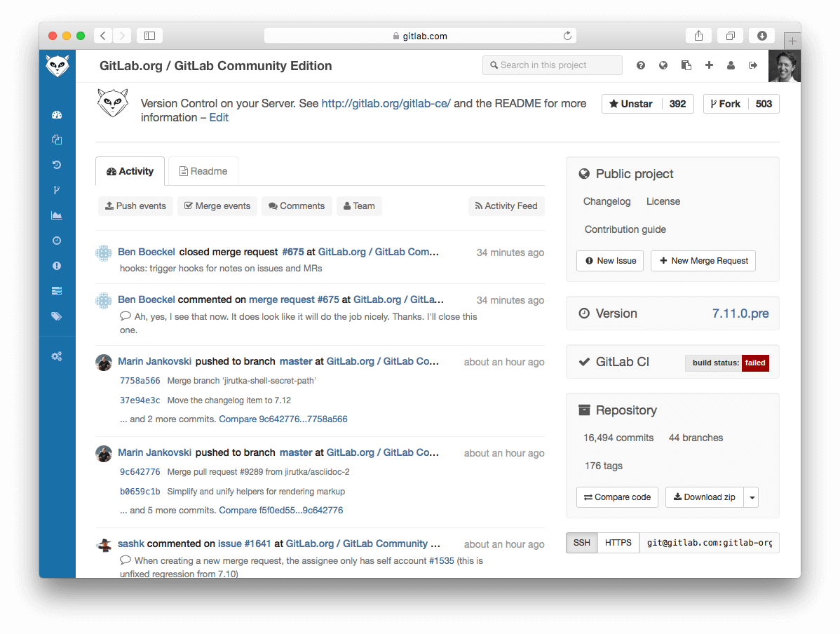The height and width of the screenshot is (634, 840).
Task: Open the Download zip dropdown arrow
Action: pyautogui.click(x=751, y=497)
